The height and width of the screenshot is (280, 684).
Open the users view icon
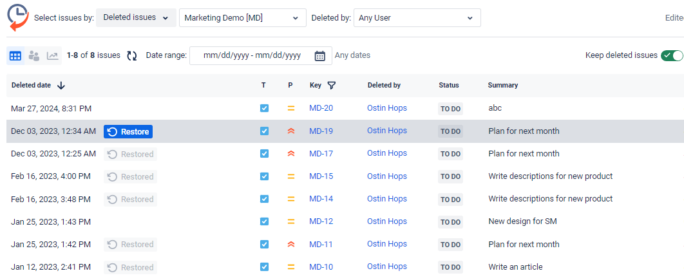34,56
